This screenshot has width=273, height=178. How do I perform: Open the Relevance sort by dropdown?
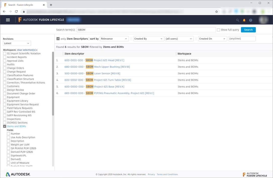click(x=114, y=39)
